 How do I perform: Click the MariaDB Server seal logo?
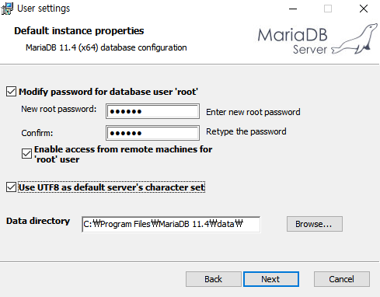(x=318, y=39)
